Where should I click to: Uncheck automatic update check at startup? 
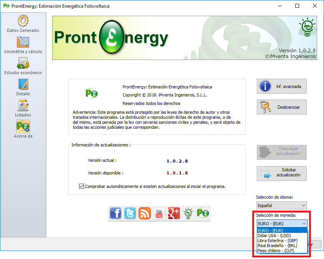[x=82, y=186]
